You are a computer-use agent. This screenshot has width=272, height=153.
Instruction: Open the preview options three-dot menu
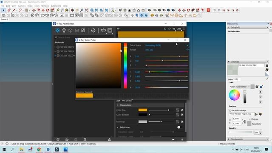pyautogui.click(x=184, y=28)
